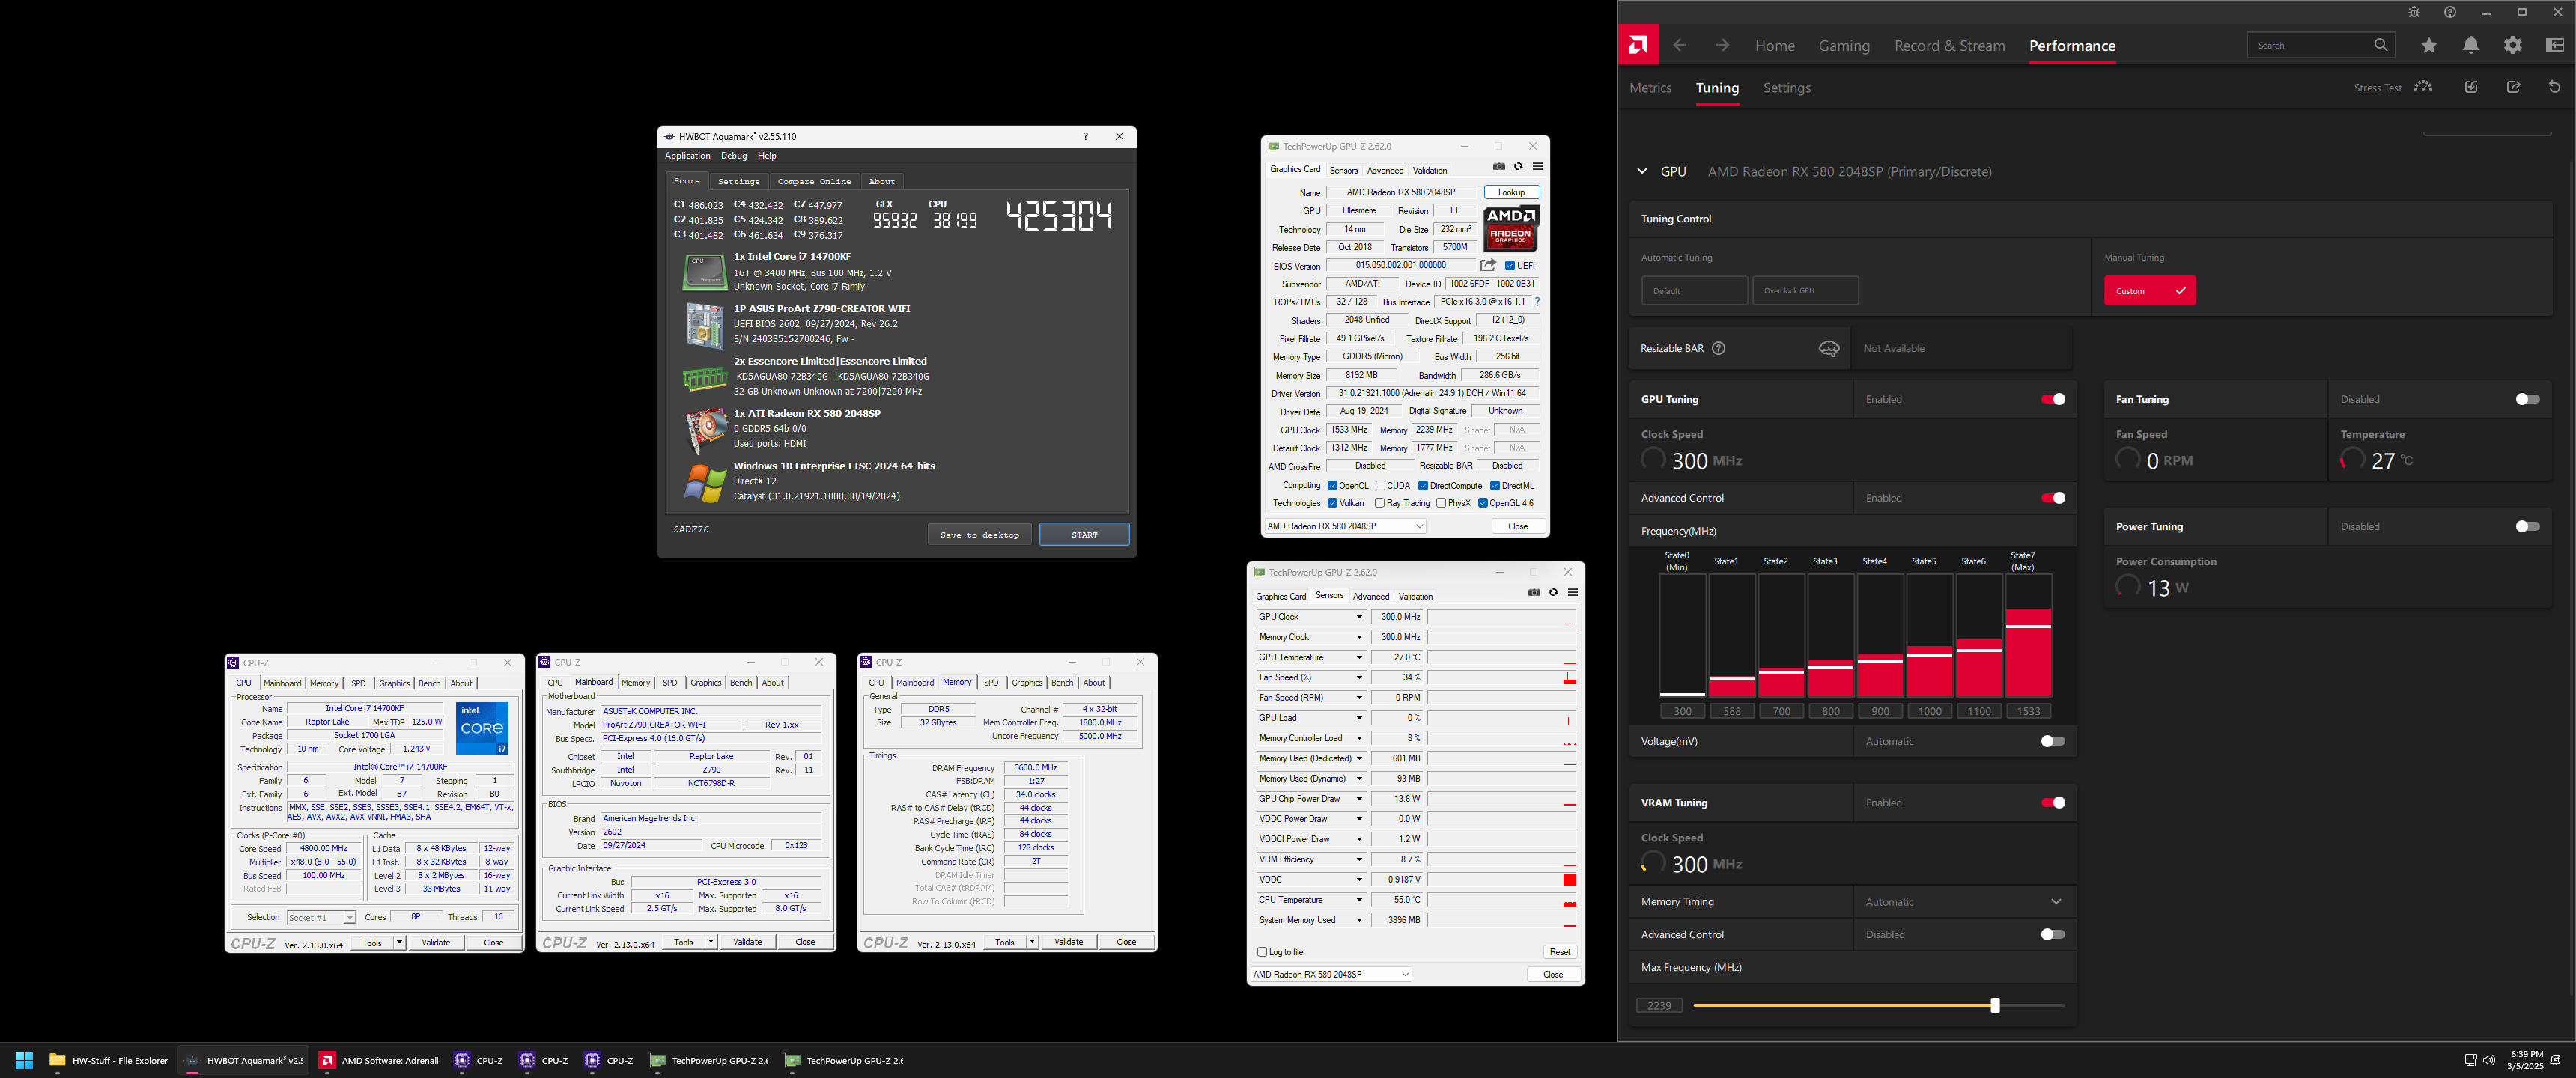This screenshot has width=2576, height=1078.
Task: Open GPU-Z Sensors hamburger menu
Action: click(x=1573, y=593)
